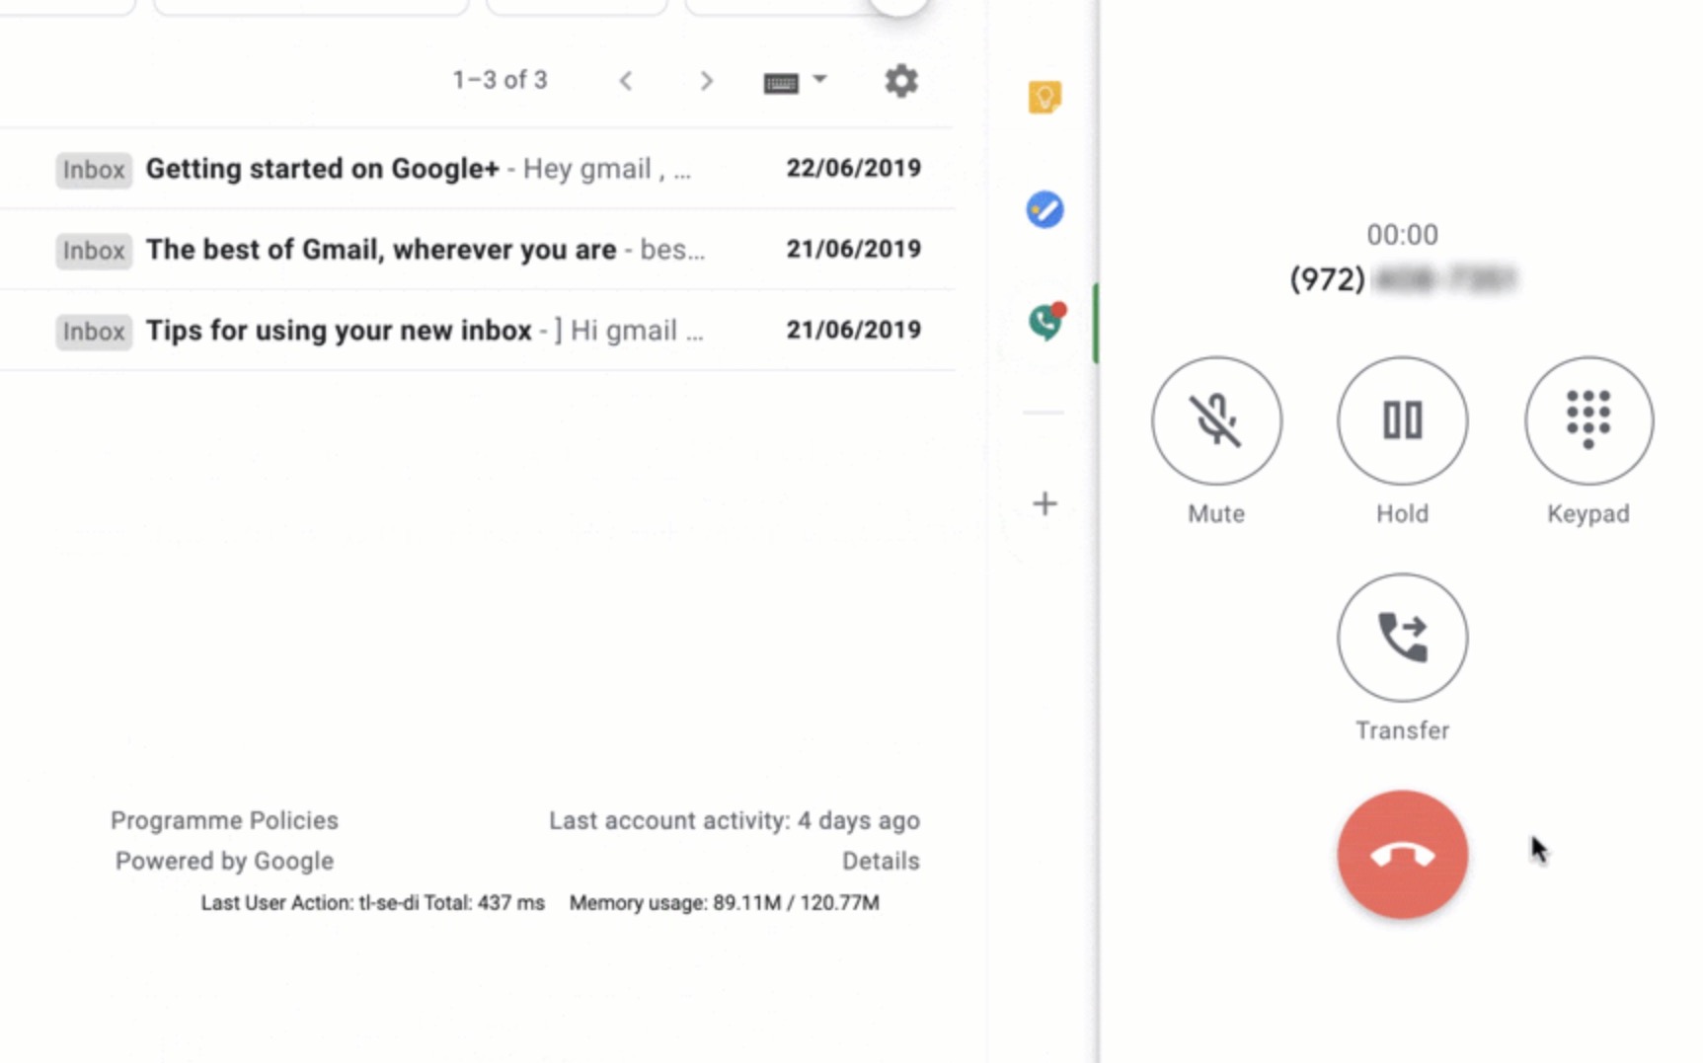The image size is (1703, 1063).
Task: Open email The best of Gmail
Action: (x=477, y=250)
